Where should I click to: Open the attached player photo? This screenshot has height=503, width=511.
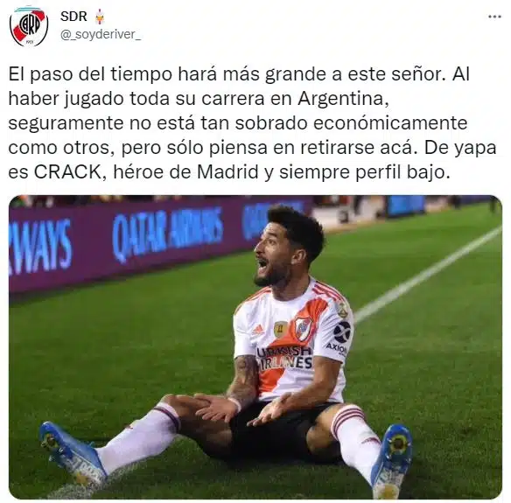[255, 347]
